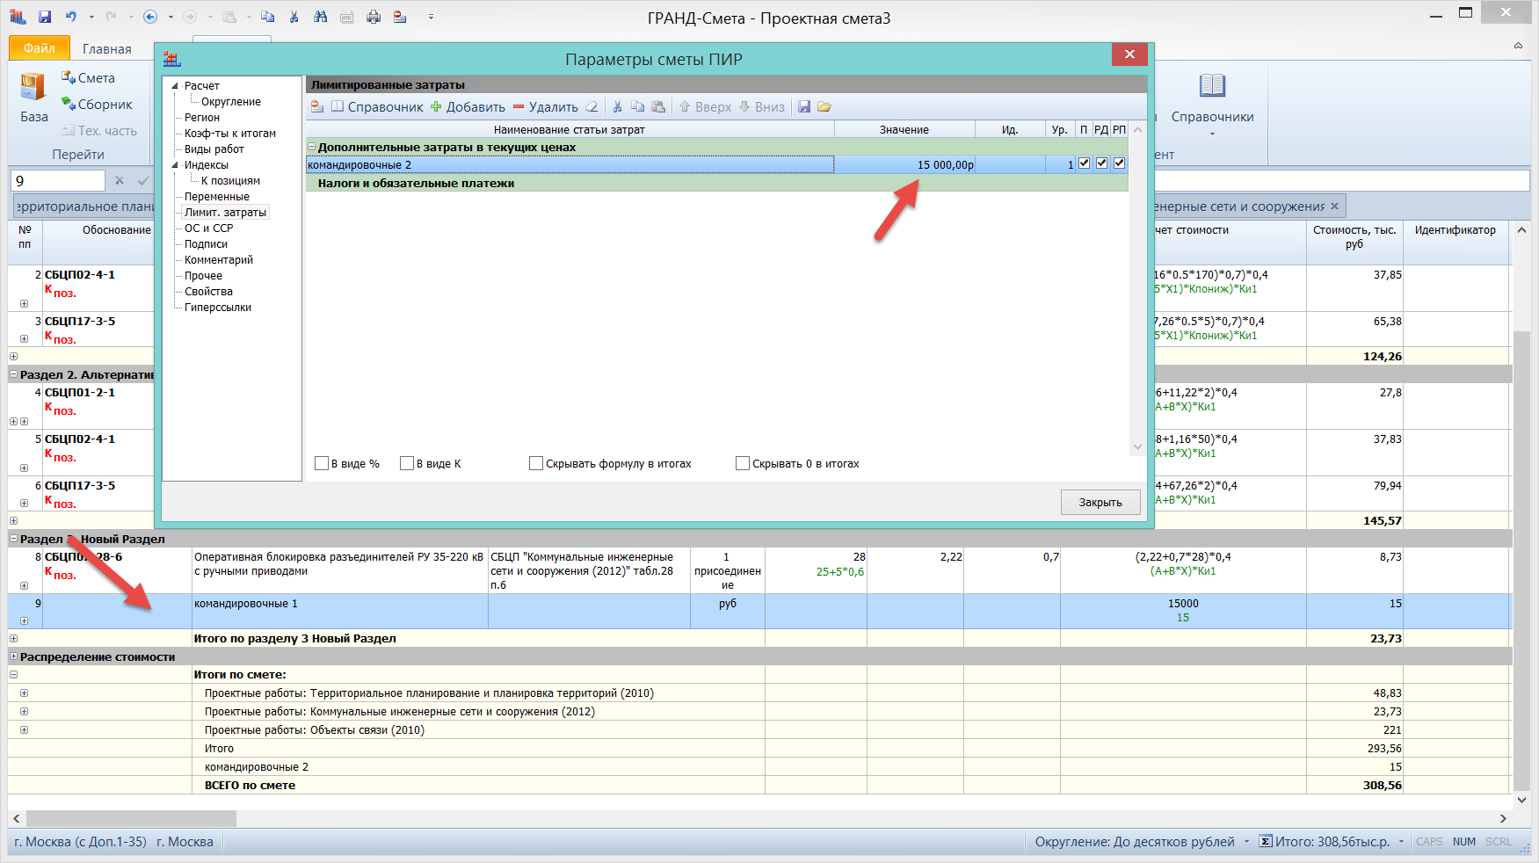The image size is (1539, 863).
Task: Click the scissors cut icon in dialog toolbar
Action: click(x=617, y=107)
